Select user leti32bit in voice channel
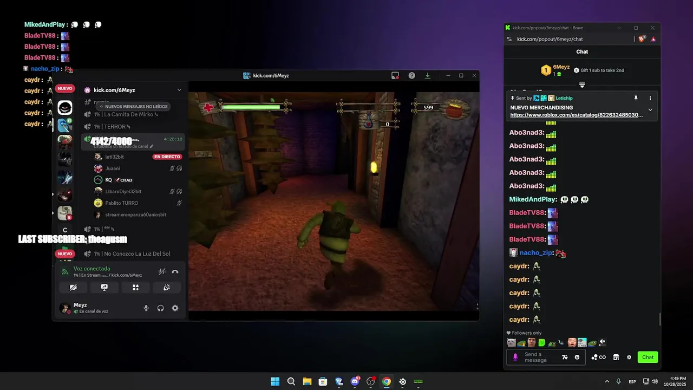 pos(114,157)
